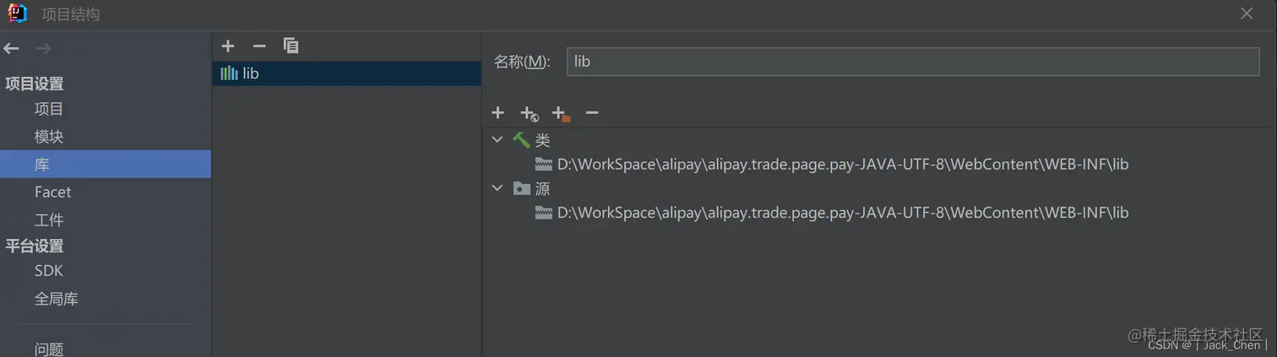Edit the library name field
1277x357 pixels.
coord(913,62)
